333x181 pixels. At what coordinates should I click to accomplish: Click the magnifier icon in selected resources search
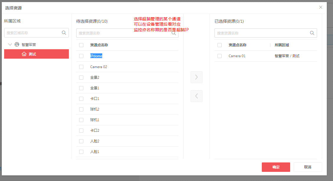tap(312, 33)
